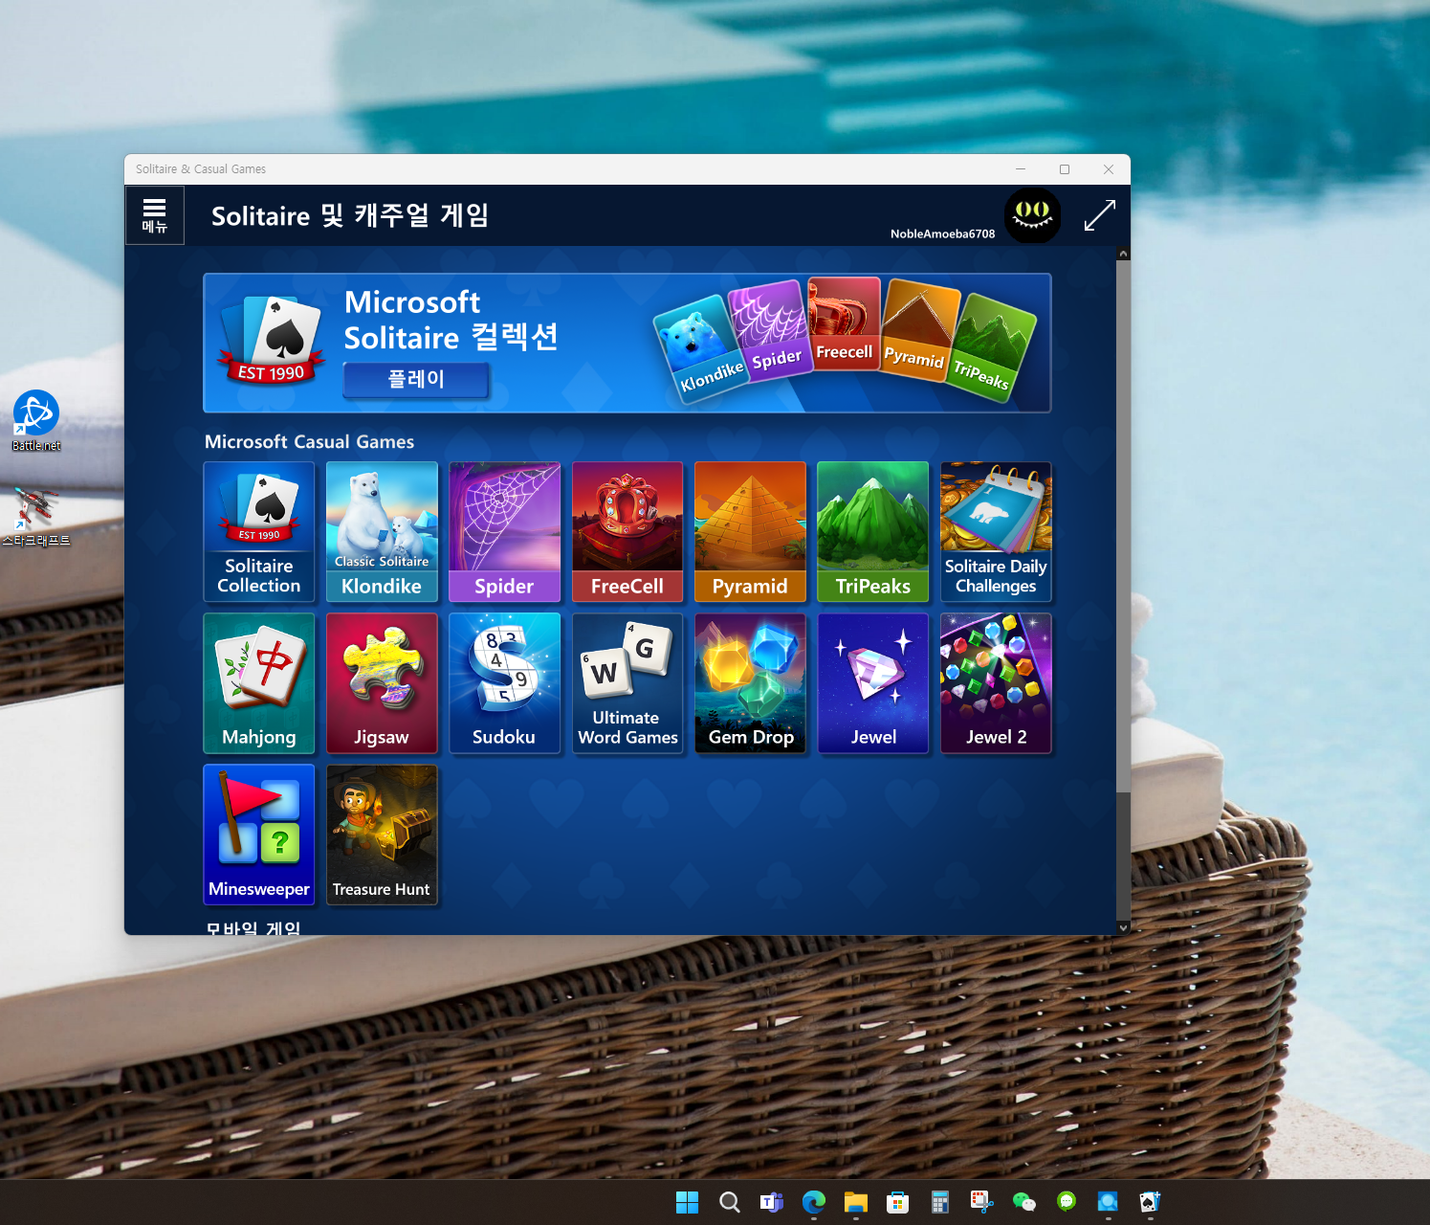Click the EST 1990 Solitaire logo in the banner
Image resolution: width=1430 pixels, height=1225 pixels.
point(272,341)
